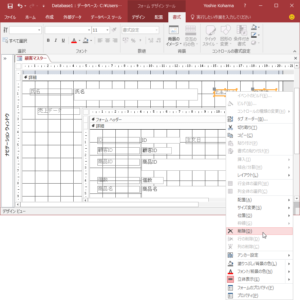
Task: Choose 切り取り from context menu
Action: (259, 127)
